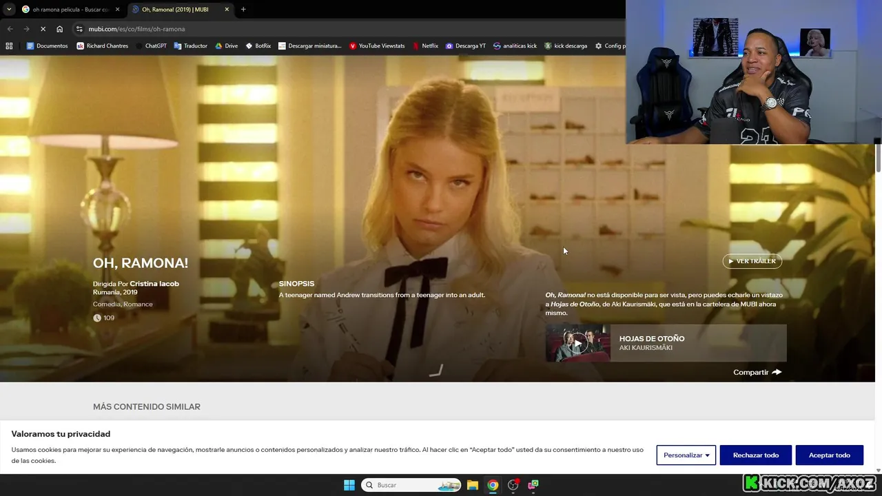Open the BotRix bookmark
Image resolution: width=882 pixels, height=496 pixels.
(x=258, y=46)
